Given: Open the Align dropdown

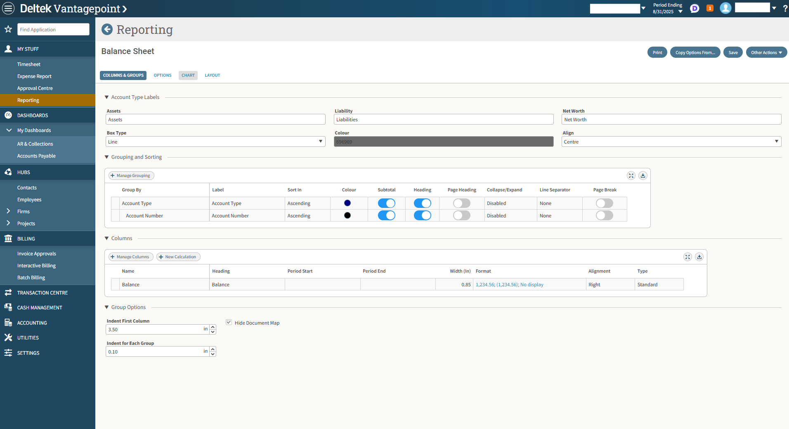Looking at the screenshot, I should tap(671, 142).
